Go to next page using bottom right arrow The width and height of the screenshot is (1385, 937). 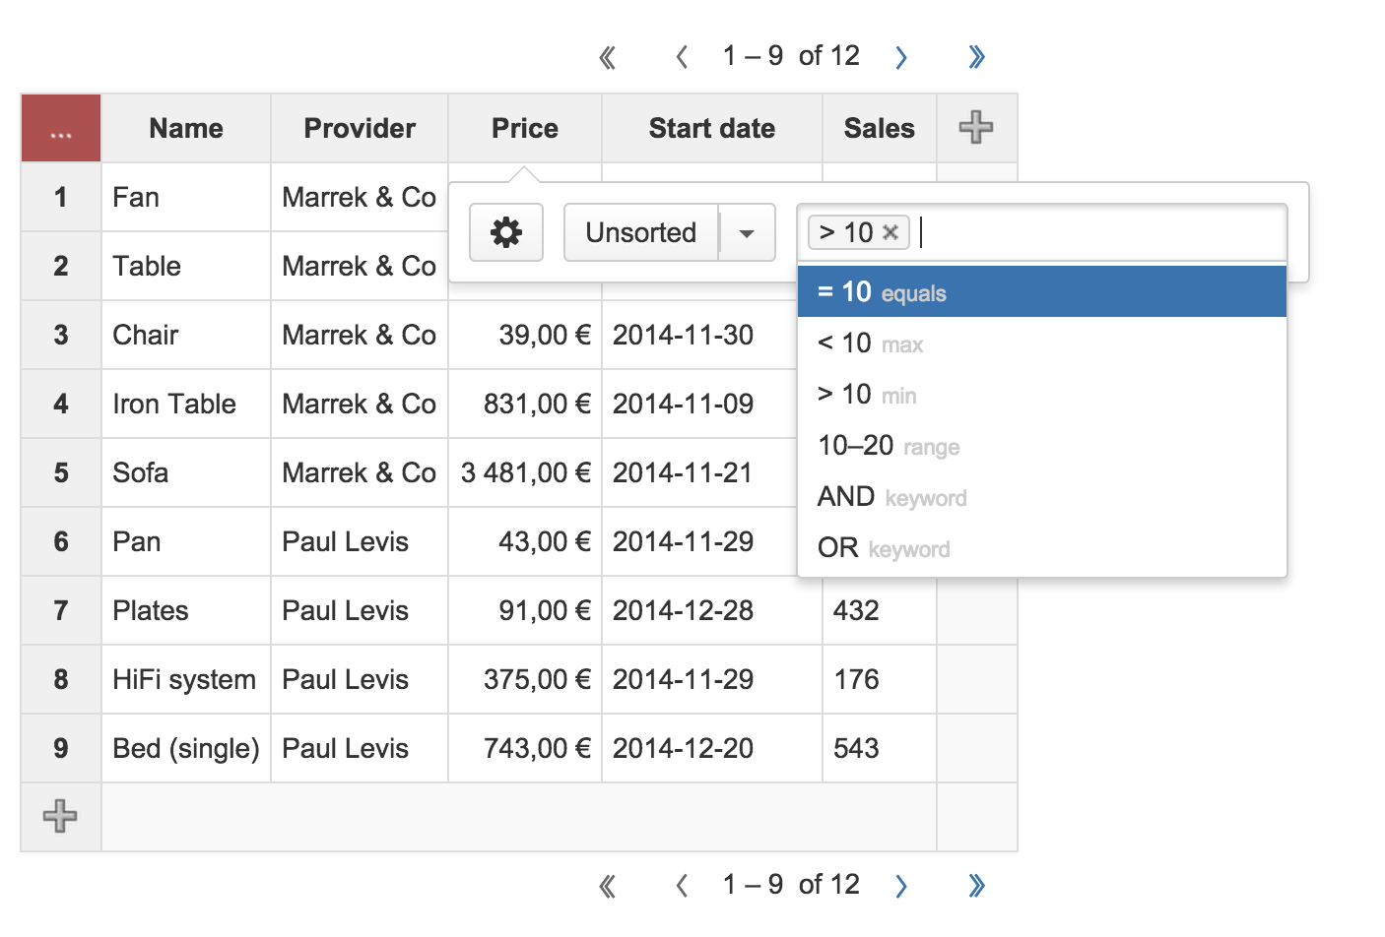tap(900, 886)
